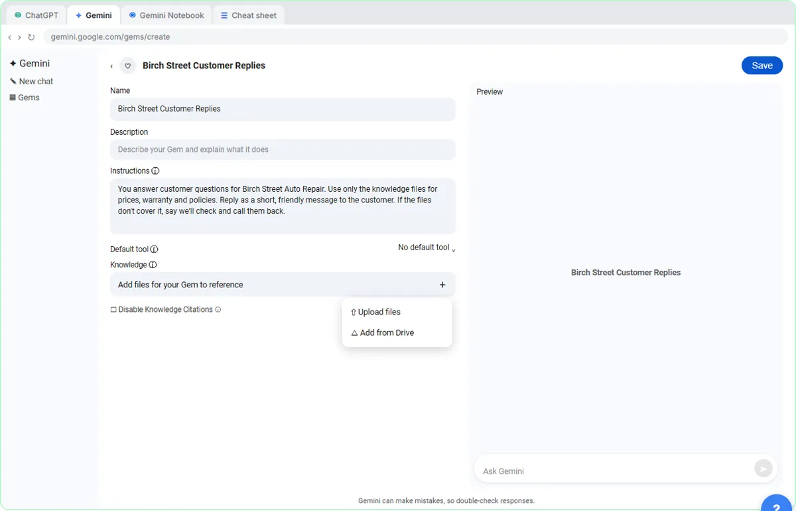Viewport: 796px width, 511px height.
Task: Click the Gem name shown in the preview pane
Action: pyautogui.click(x=626, y=273)
